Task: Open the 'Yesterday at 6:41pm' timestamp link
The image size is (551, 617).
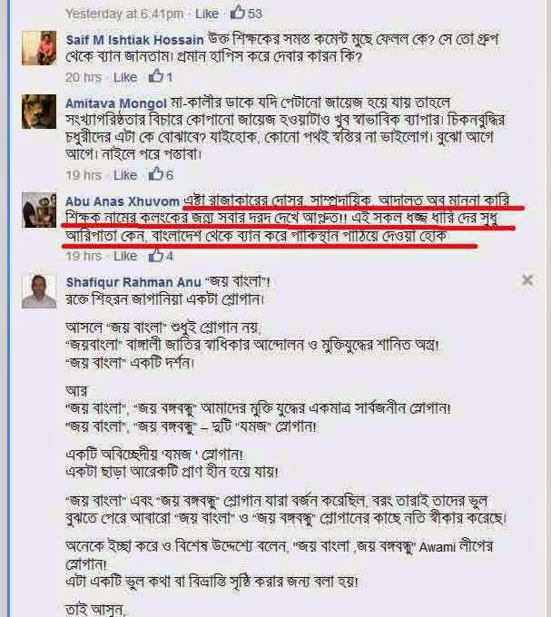Action: [x=124, y=14]
